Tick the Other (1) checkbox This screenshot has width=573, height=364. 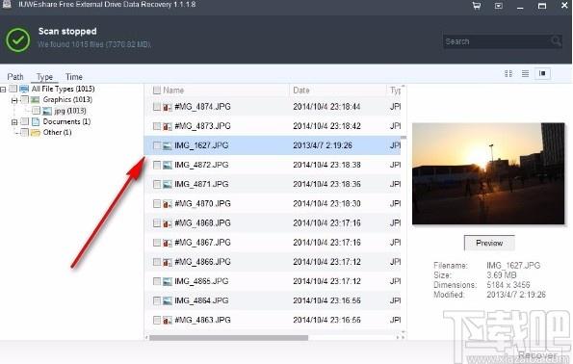24,132
